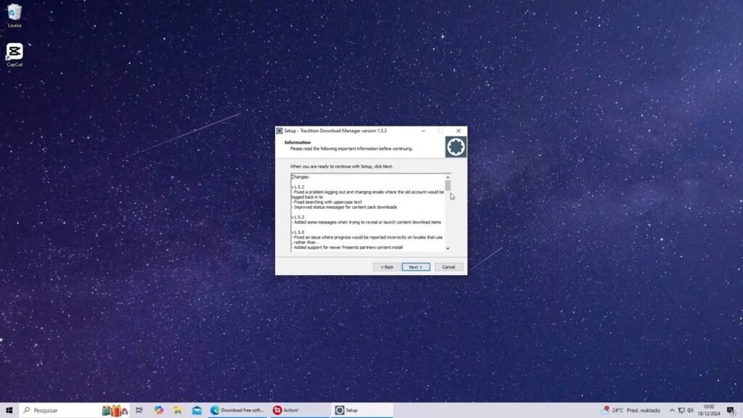Click the holiday gifts icon in search box
Viewport: 743px width, 418px height.
coord(115,411)
